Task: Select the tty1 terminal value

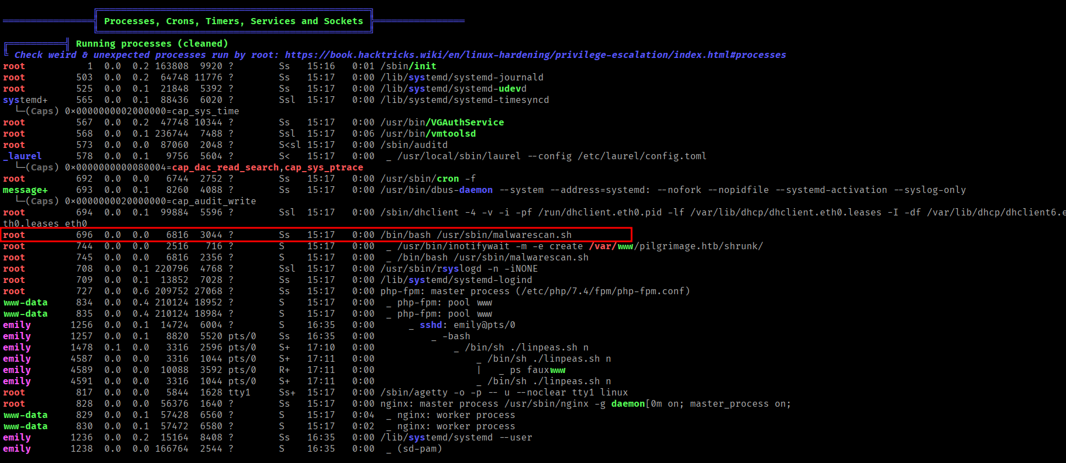Action: click(239, 392)
